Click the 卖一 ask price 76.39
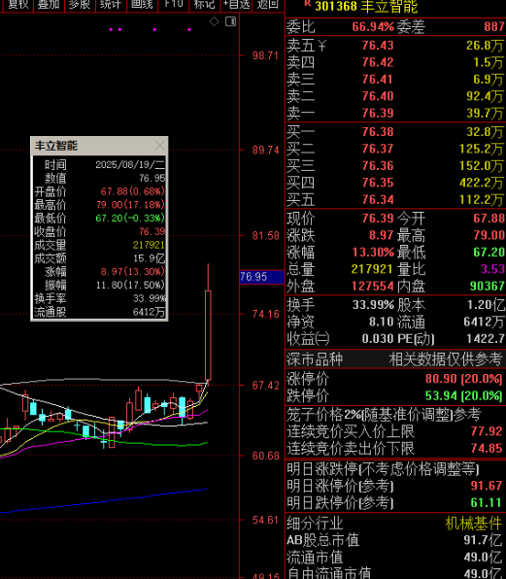 (x=378, y=113)
